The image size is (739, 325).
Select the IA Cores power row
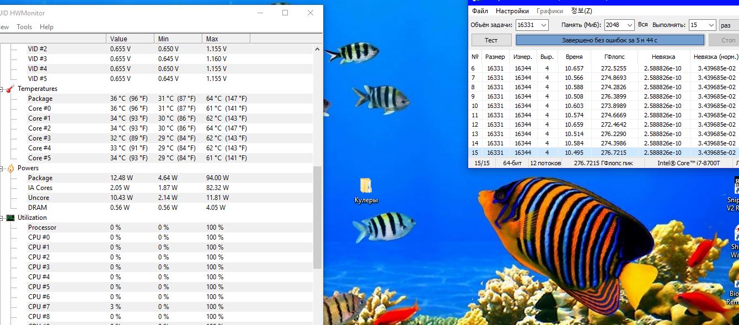(x=156, y=188)
